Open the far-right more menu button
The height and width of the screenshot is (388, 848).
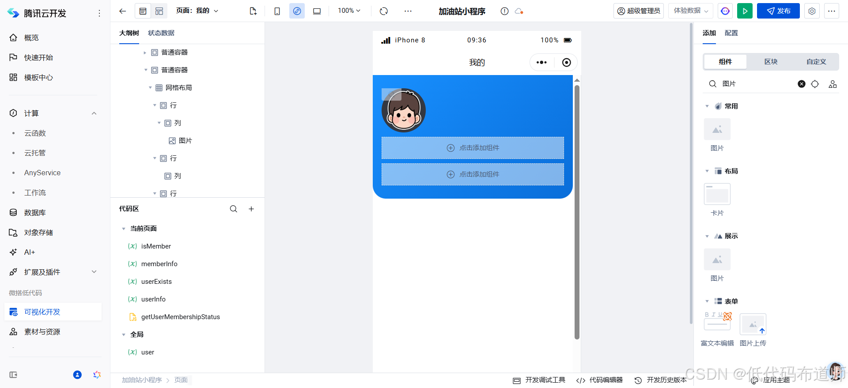click(x=832, y=11)
